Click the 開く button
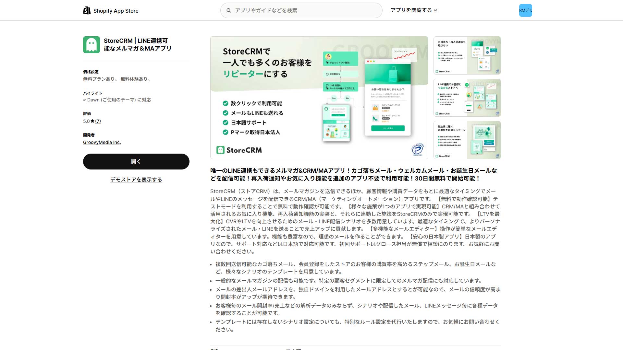 click(x=136, y=161)
